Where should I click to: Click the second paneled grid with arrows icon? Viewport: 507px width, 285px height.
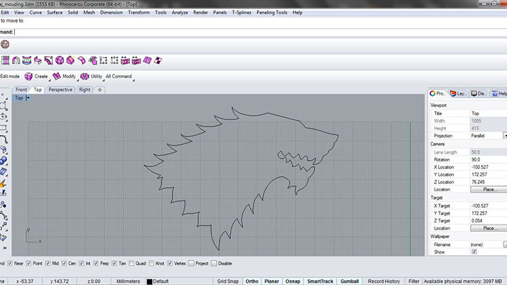click(x=136, y=60)
